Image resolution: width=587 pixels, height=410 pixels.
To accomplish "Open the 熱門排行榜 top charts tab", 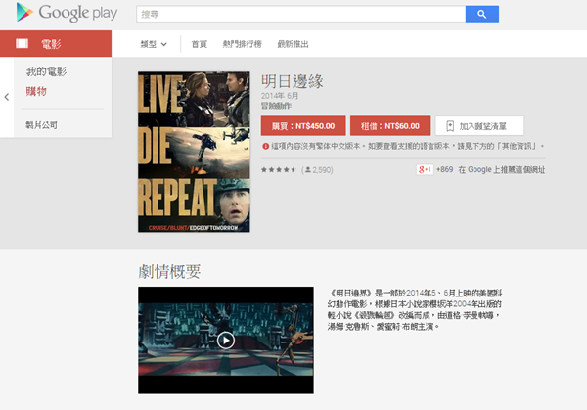I will pos(243,44).
